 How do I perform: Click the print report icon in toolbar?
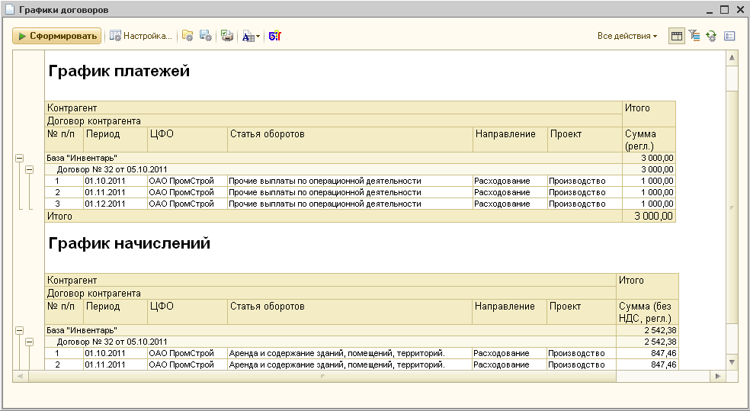(x=226, y=36)
